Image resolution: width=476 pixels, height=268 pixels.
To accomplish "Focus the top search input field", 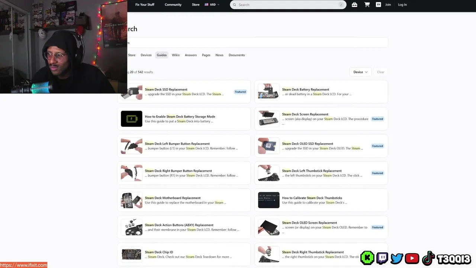I will 288,5.
